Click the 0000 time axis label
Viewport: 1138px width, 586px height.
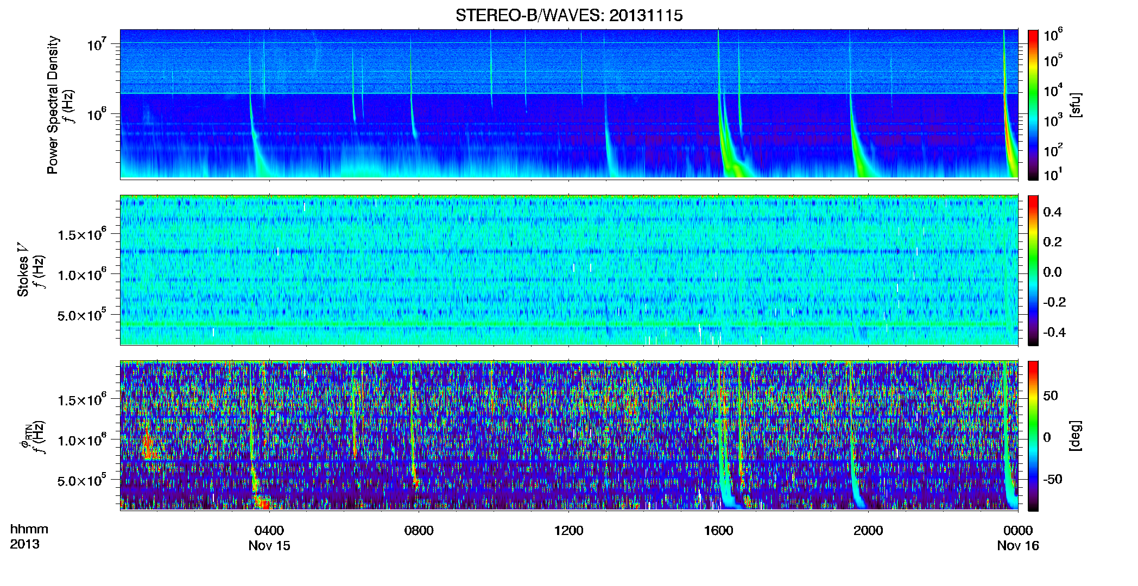tap(1018, 530)
